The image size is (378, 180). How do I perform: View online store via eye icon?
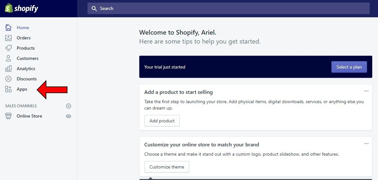[69, 116]
